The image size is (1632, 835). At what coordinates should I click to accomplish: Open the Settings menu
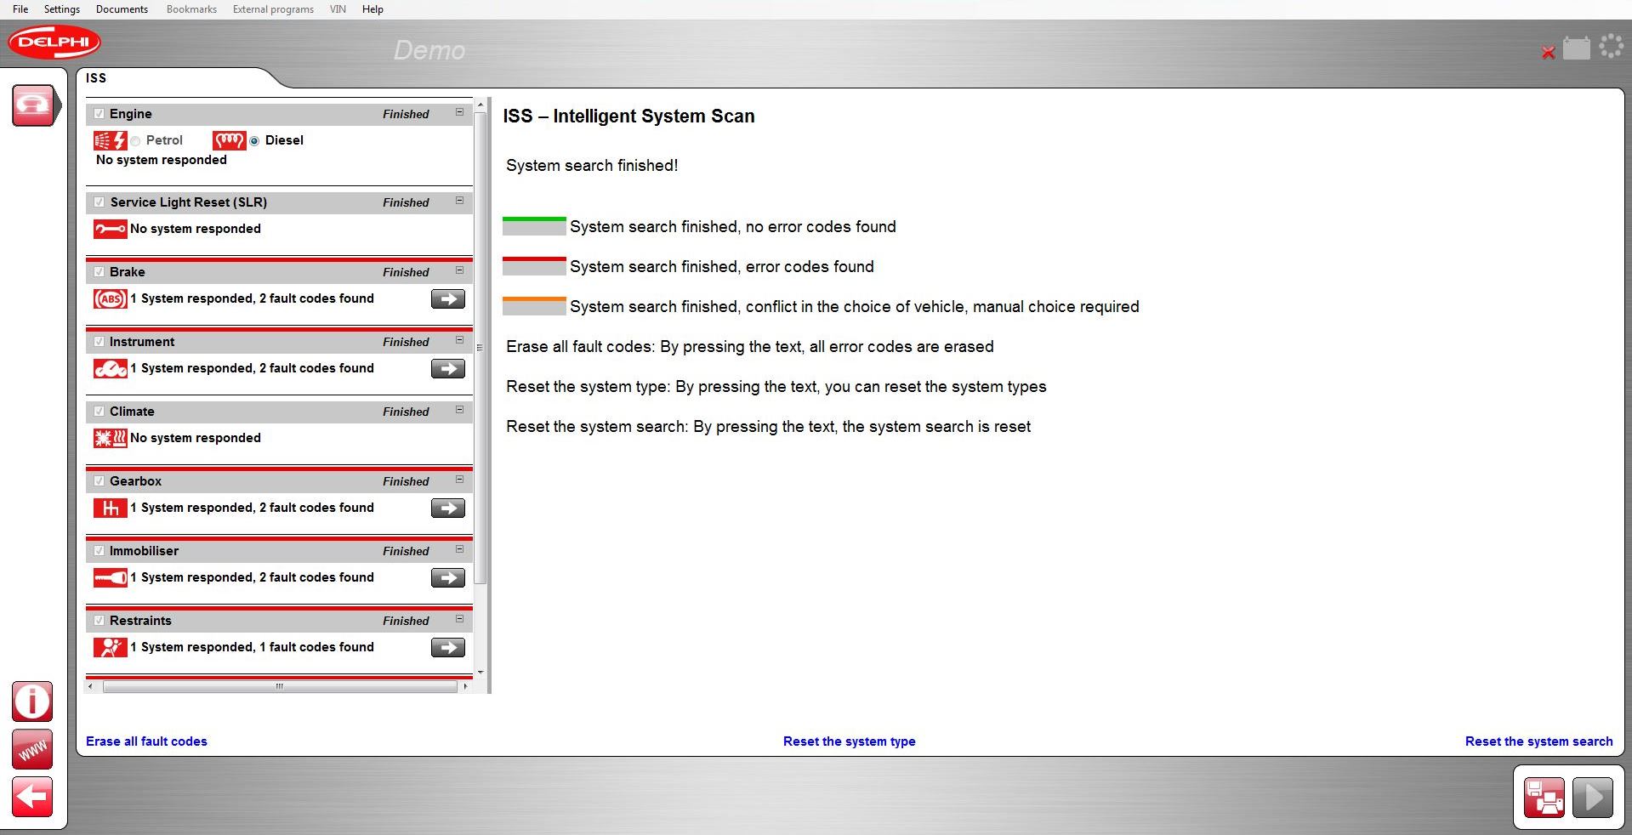61,9
